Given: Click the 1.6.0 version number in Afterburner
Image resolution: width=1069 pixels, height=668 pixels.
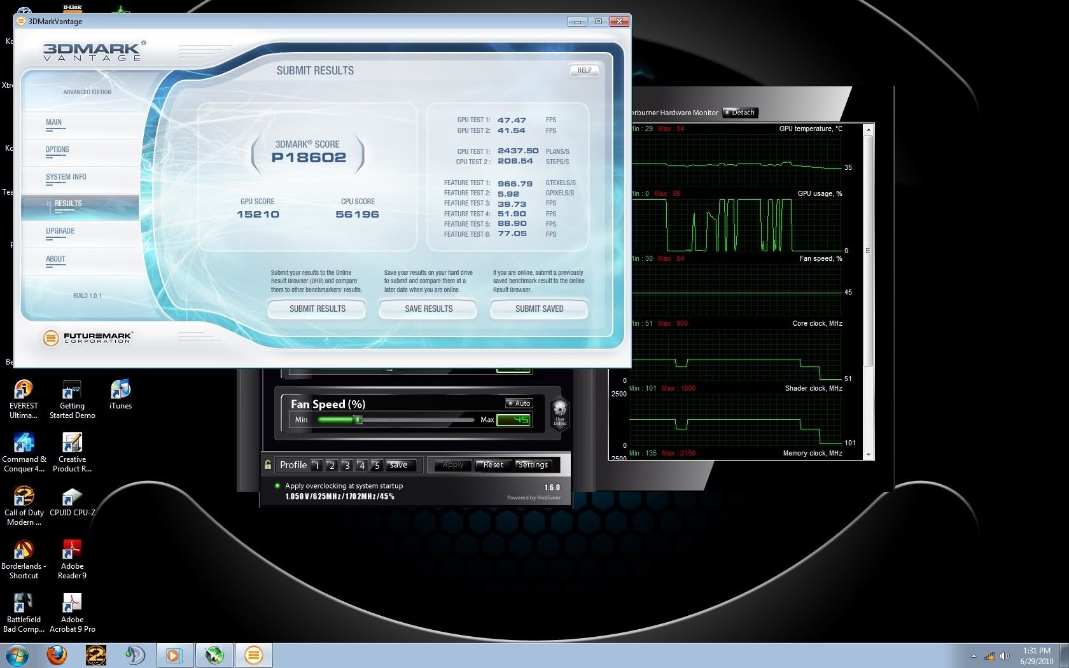Looking at the screenshot, I should pos(552,487).
